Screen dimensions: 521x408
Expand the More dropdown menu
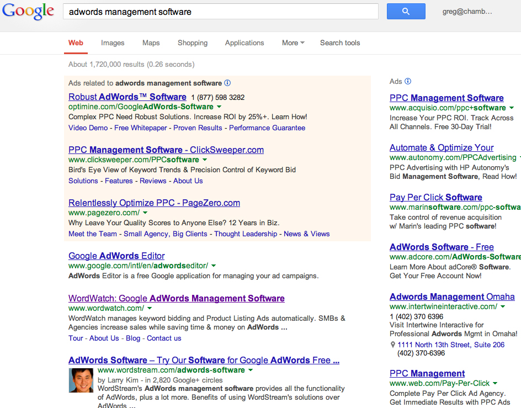pyautogui.click(x=293, y=43)
